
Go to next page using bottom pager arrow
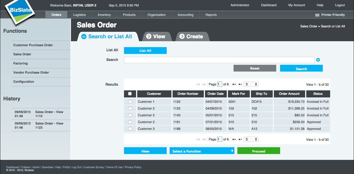point(234,140)
